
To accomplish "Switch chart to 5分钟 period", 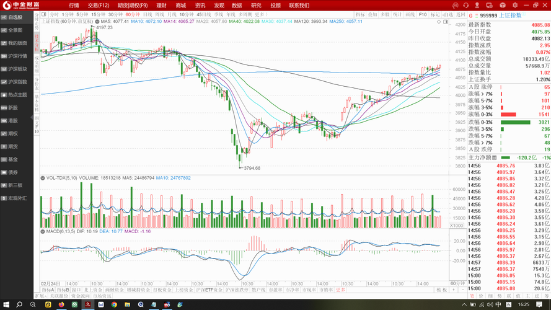I will click(82, 14).
